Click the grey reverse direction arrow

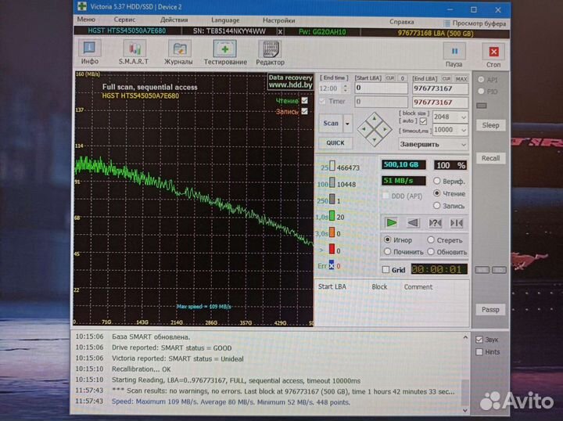click(413, 223)
